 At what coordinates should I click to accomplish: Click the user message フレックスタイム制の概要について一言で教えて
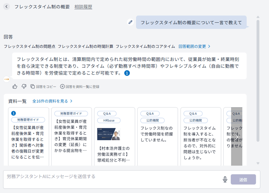191,22
